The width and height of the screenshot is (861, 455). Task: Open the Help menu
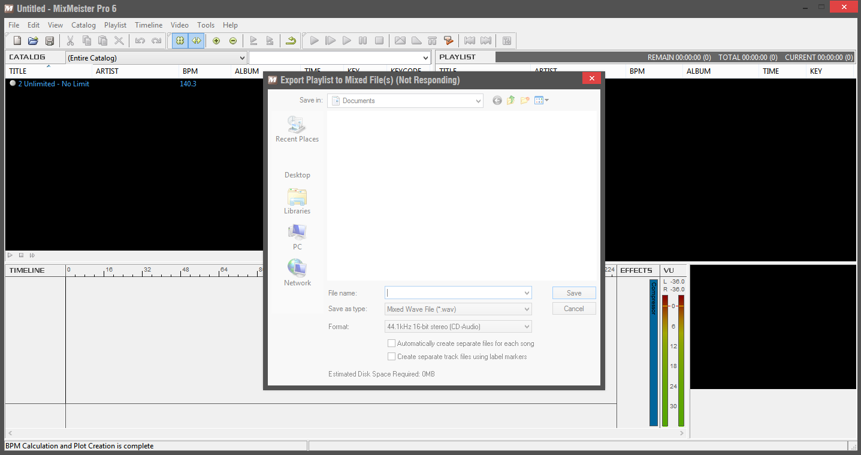coord(230,25)
